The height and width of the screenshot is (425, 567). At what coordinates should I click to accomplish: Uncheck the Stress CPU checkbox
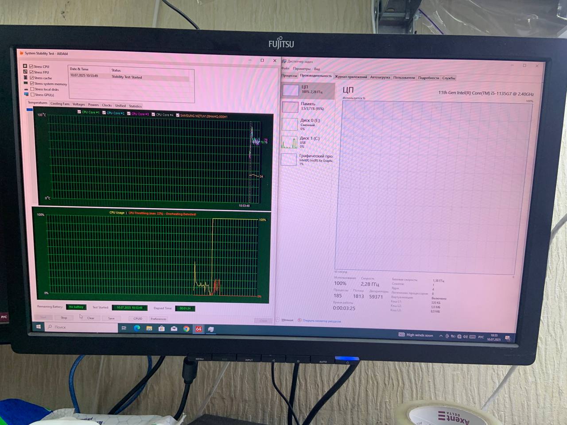(x=31, y=66)
